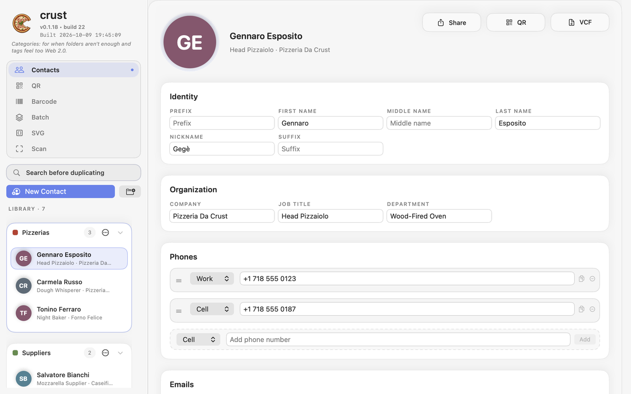Viewport: 631px width, 394px height.
Task: Click the QR button in the contact header
Action: pyautogui.click(x=516, y=23)
